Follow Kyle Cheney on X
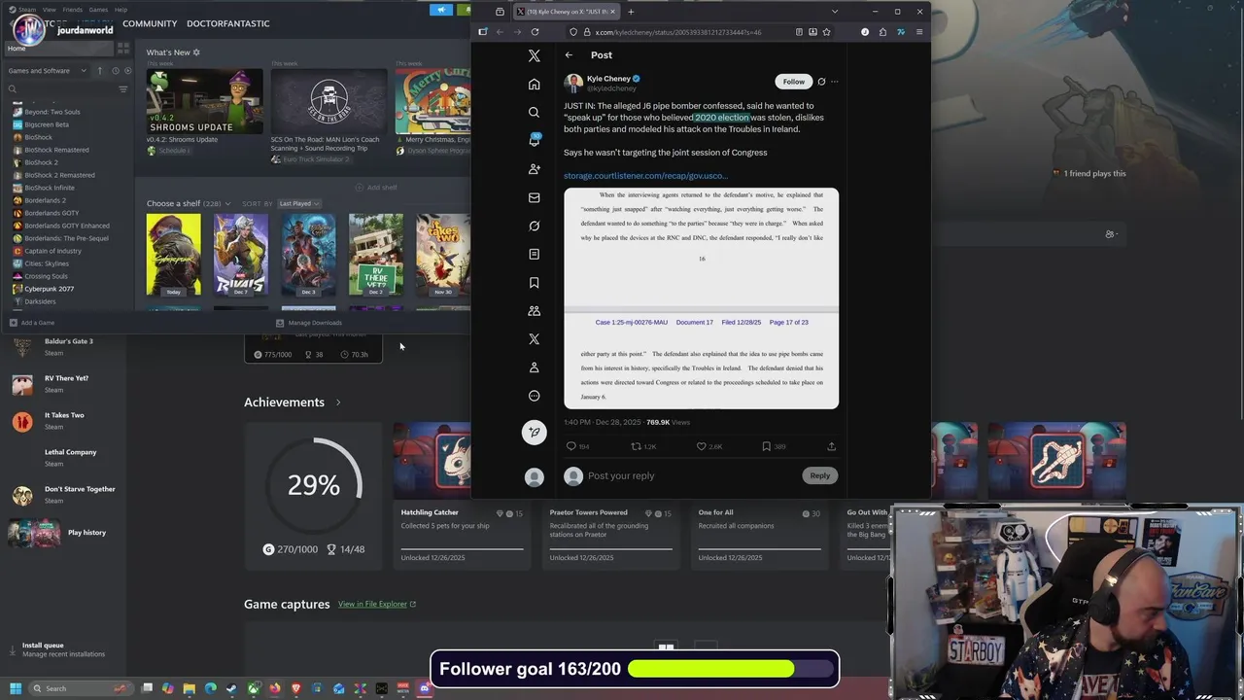This screenshot has width=1244, height=700. point(793,82)
